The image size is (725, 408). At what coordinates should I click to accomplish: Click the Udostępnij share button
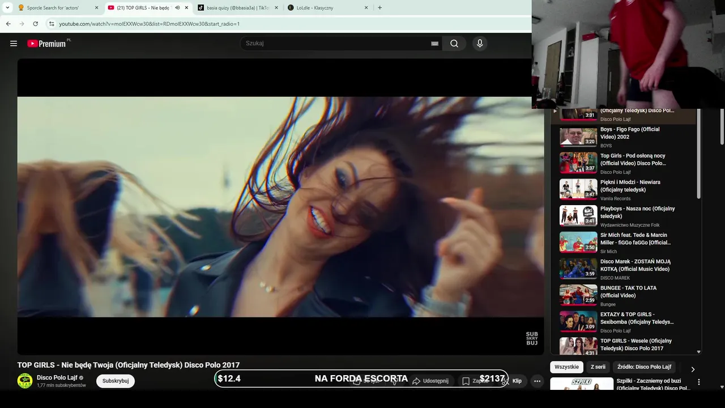(430, 381)
